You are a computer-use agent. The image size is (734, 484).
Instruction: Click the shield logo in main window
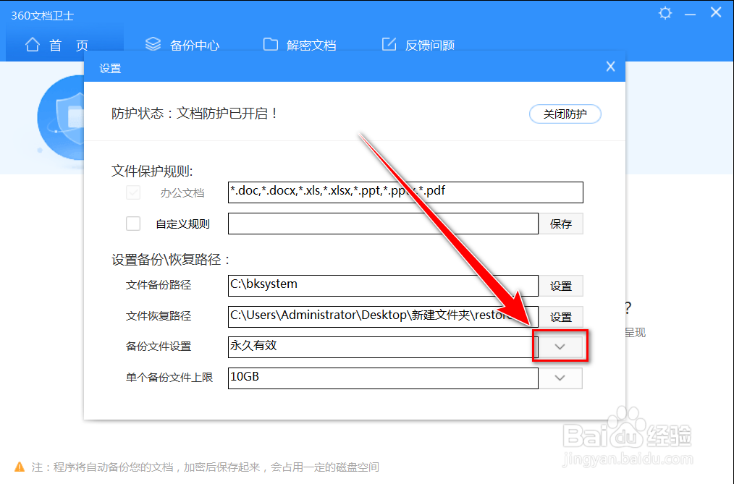pos(61,117)
